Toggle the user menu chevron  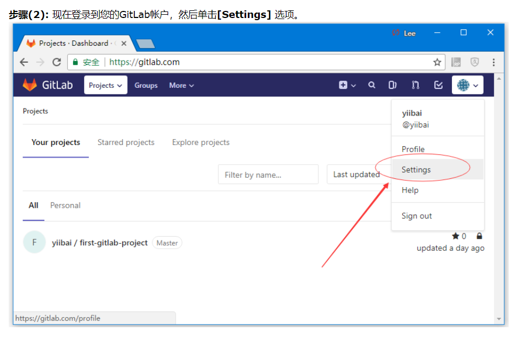(476, 86)
